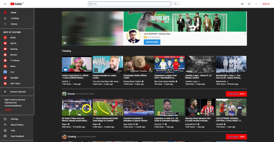Open Browse channels label in sidebar

(18, 92)
